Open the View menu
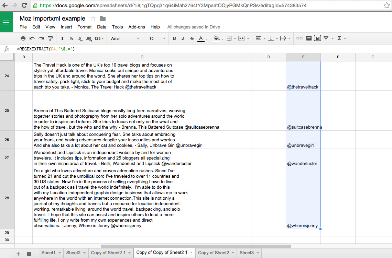This screenshot has height=258, width=392. 50,27
